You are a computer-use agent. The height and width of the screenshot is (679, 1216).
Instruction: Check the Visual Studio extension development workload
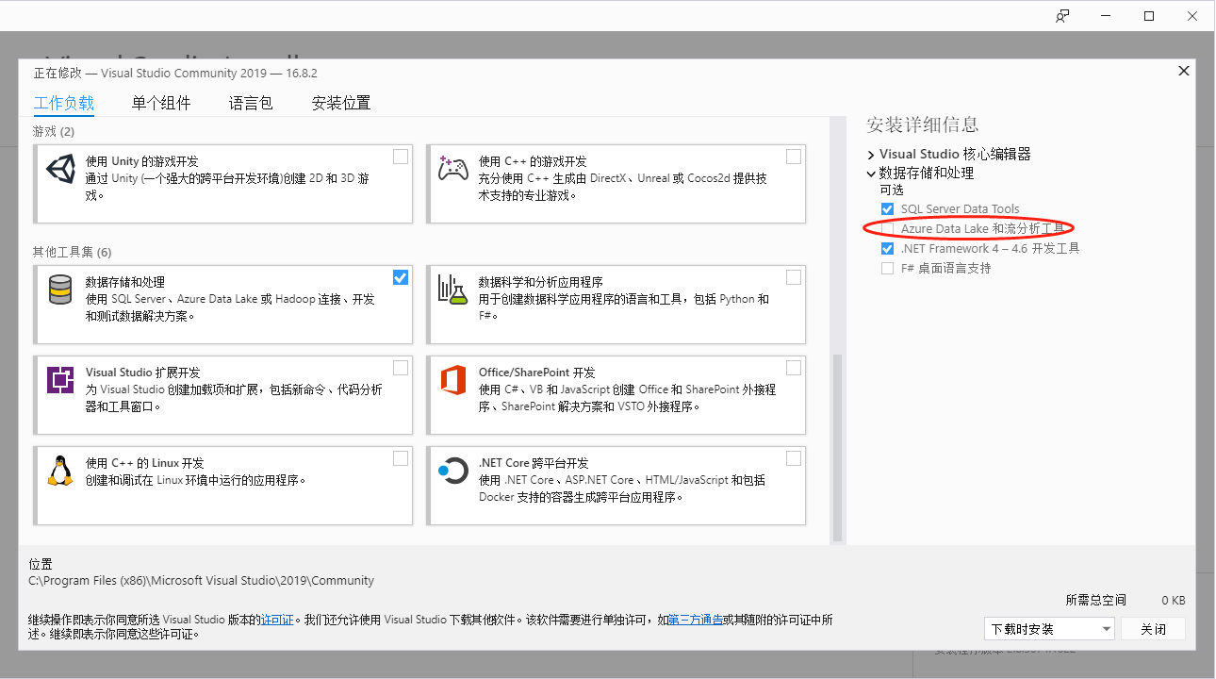[401, 368]
